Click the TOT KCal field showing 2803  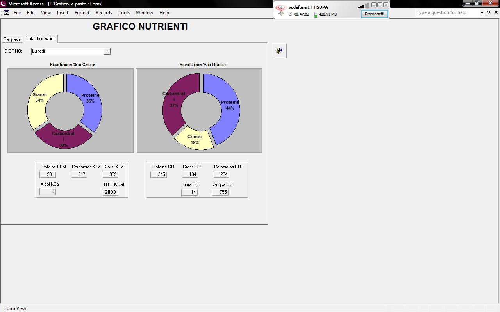click(x=110, y=192)
